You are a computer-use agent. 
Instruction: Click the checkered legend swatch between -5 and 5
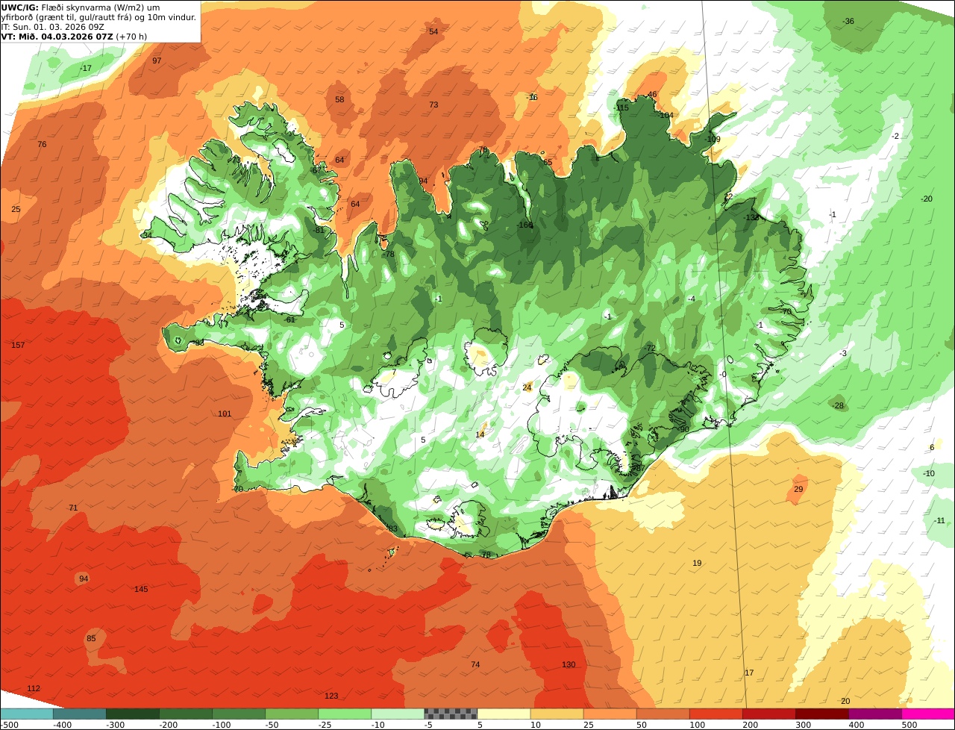coord(450,714)
